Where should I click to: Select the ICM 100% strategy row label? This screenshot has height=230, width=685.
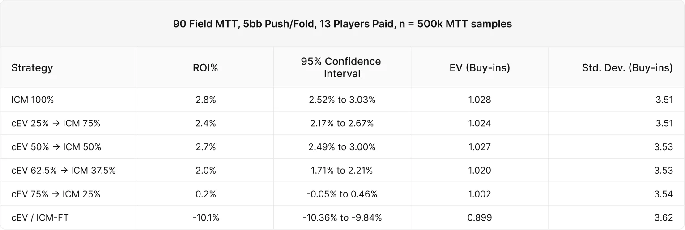pos(33,100)
